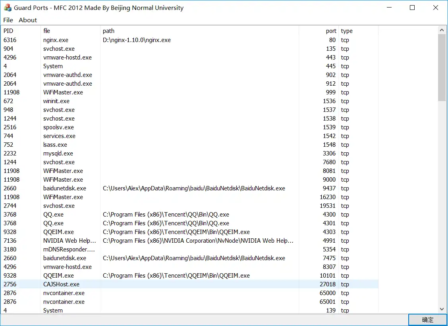Select the System row with port 445
Viewport: 448px width, 326px height.
pyautogui.click(x=190, y=66)
